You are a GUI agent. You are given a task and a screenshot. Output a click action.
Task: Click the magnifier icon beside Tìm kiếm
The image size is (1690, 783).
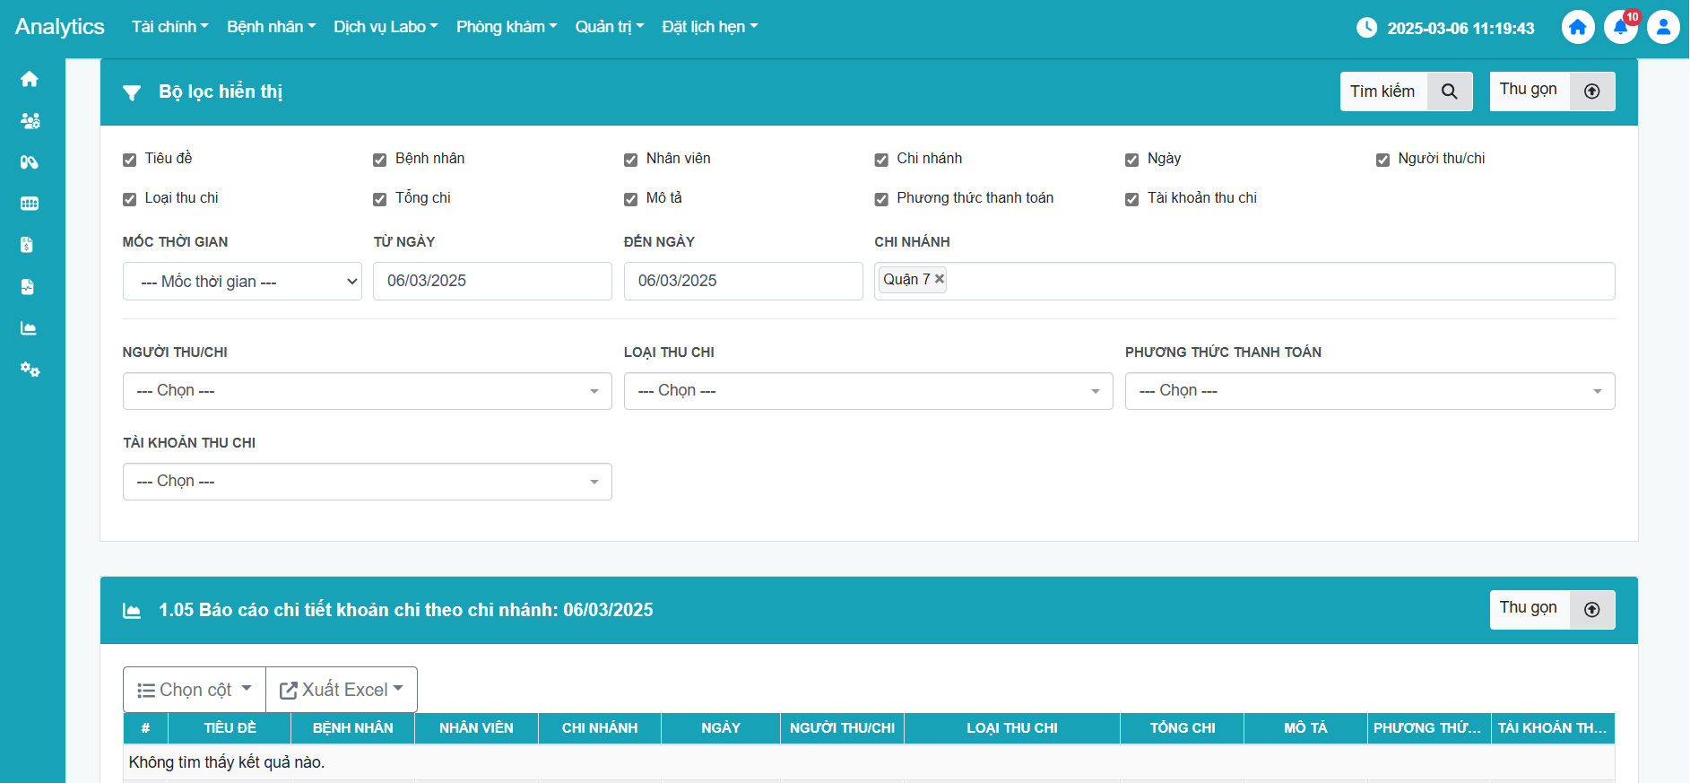[1449, 91]
